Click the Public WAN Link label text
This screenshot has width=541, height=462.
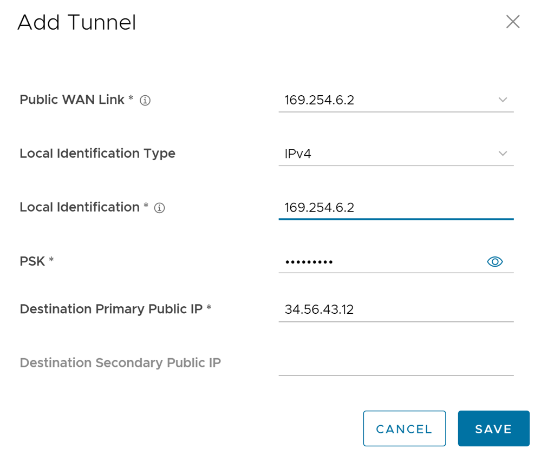click(x=72, y=100)
